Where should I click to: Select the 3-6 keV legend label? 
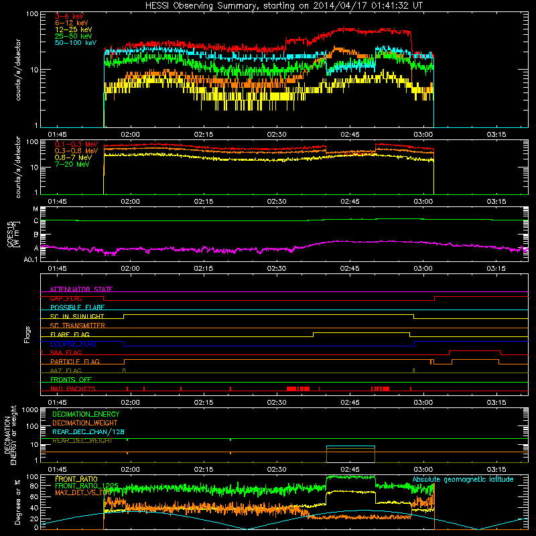click(x=69, y=16)
